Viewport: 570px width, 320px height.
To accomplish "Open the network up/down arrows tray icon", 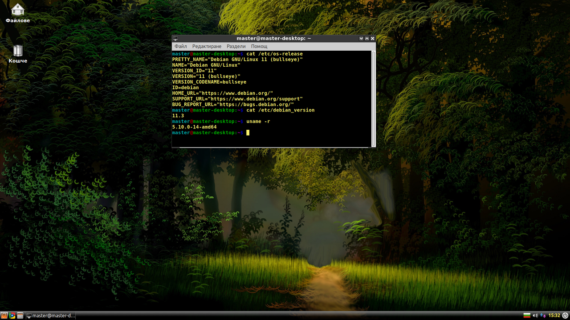I will click(x=542, y=316).
